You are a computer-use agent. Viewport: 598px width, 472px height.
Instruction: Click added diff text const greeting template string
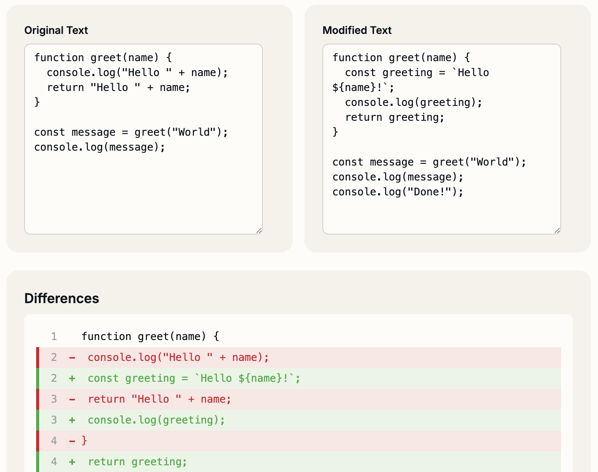194,378
